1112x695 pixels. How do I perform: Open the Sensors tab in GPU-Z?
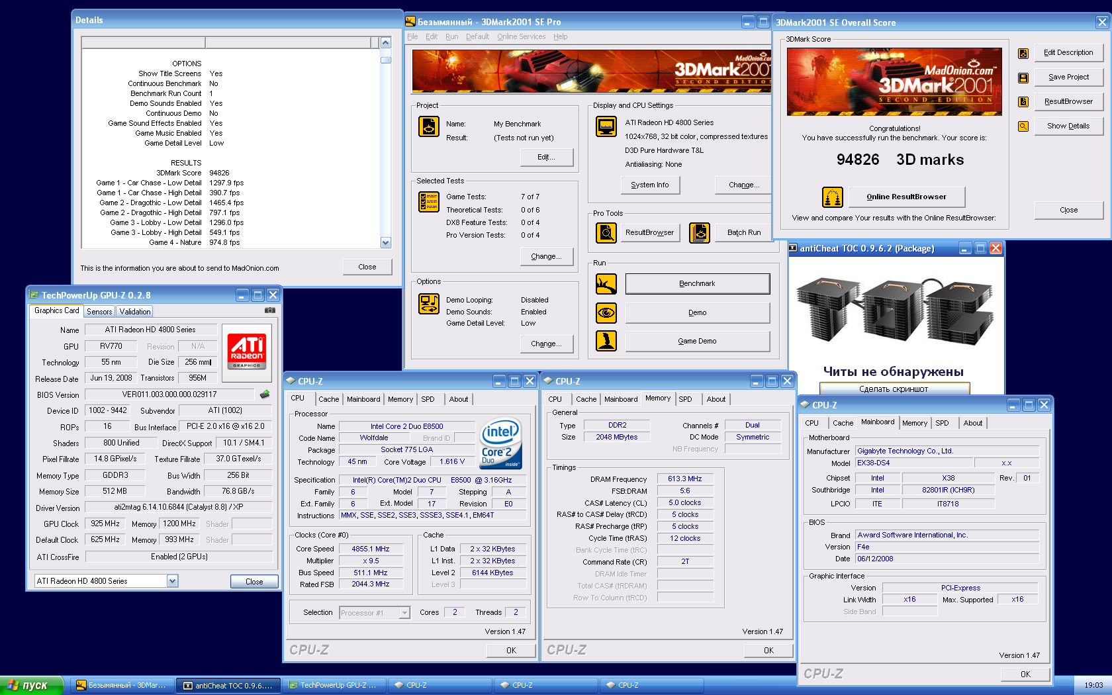point(99,312)
